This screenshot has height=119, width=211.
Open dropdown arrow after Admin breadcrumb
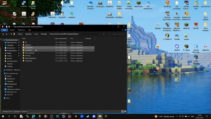[24, 34]
